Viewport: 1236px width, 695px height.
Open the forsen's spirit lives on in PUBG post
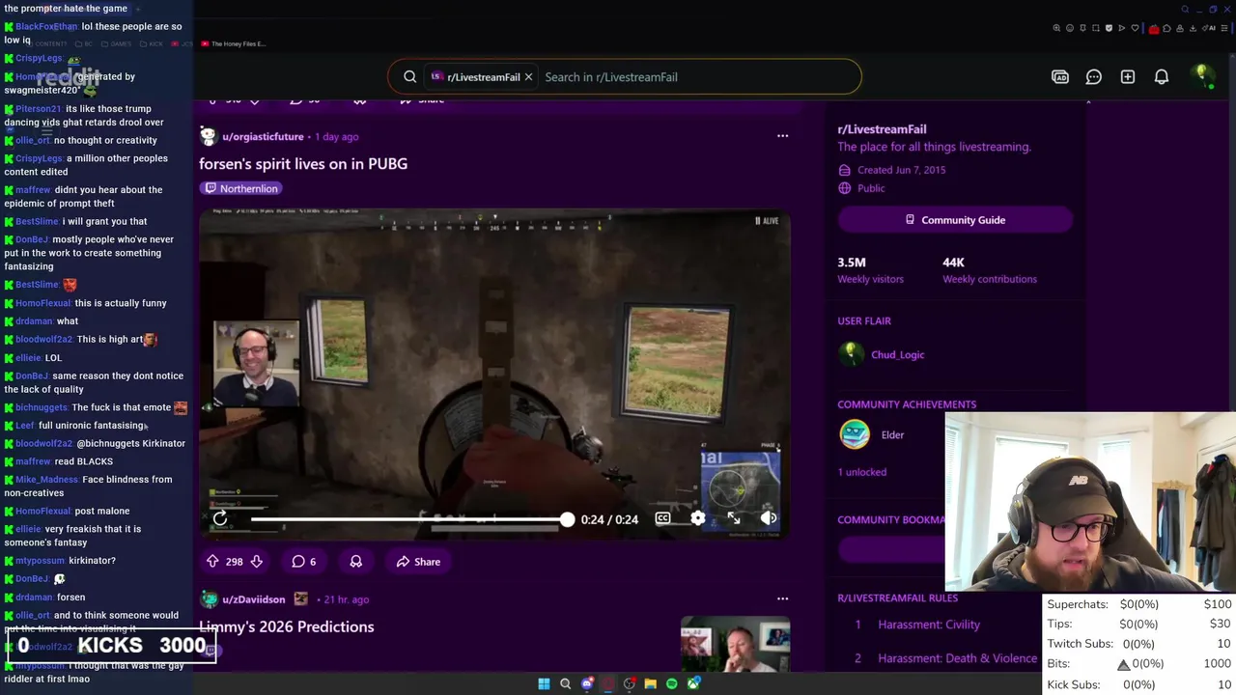tap(303, 164)
